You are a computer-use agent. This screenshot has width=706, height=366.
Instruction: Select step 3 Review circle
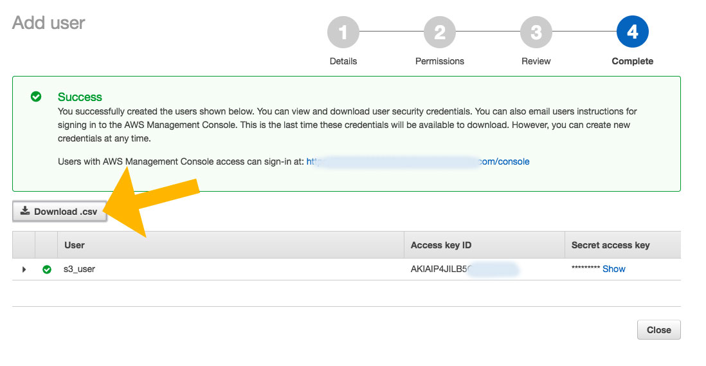click(x=536, y=32)
